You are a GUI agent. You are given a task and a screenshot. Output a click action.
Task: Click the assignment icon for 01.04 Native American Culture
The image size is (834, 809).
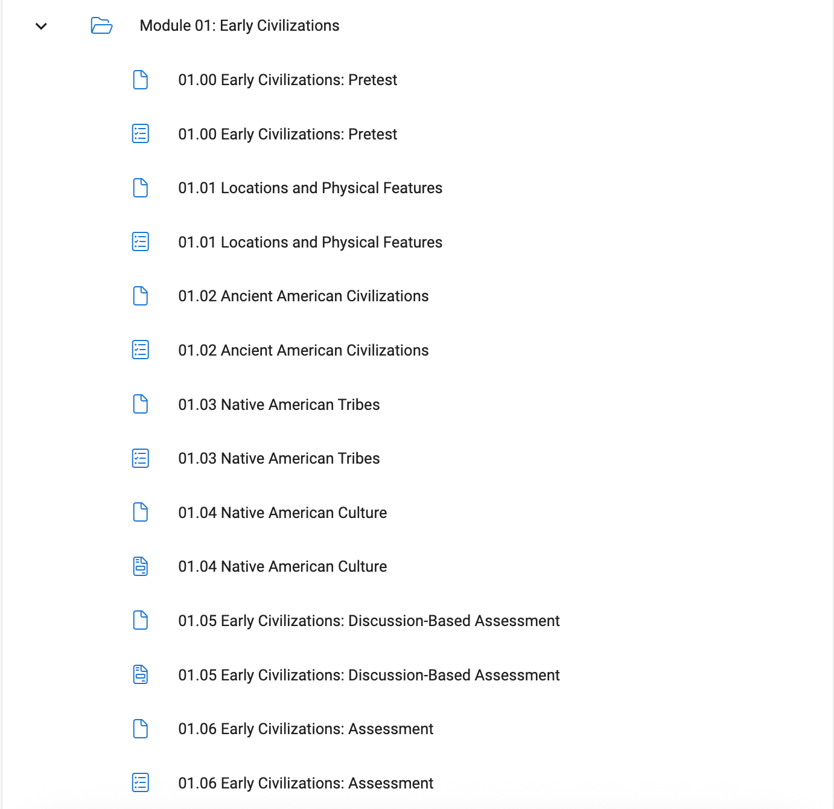141,566
